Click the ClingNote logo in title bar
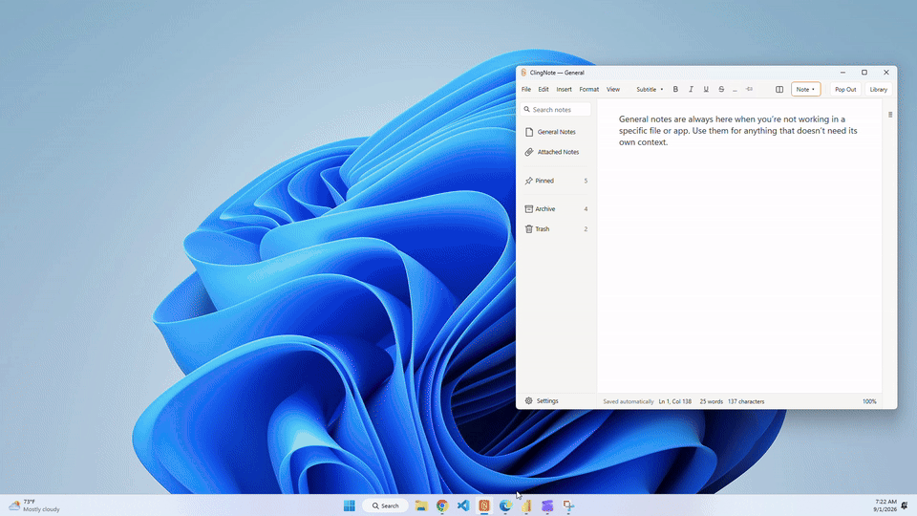The width and height of the screenshot is (917, 516). tap(523, 73)
